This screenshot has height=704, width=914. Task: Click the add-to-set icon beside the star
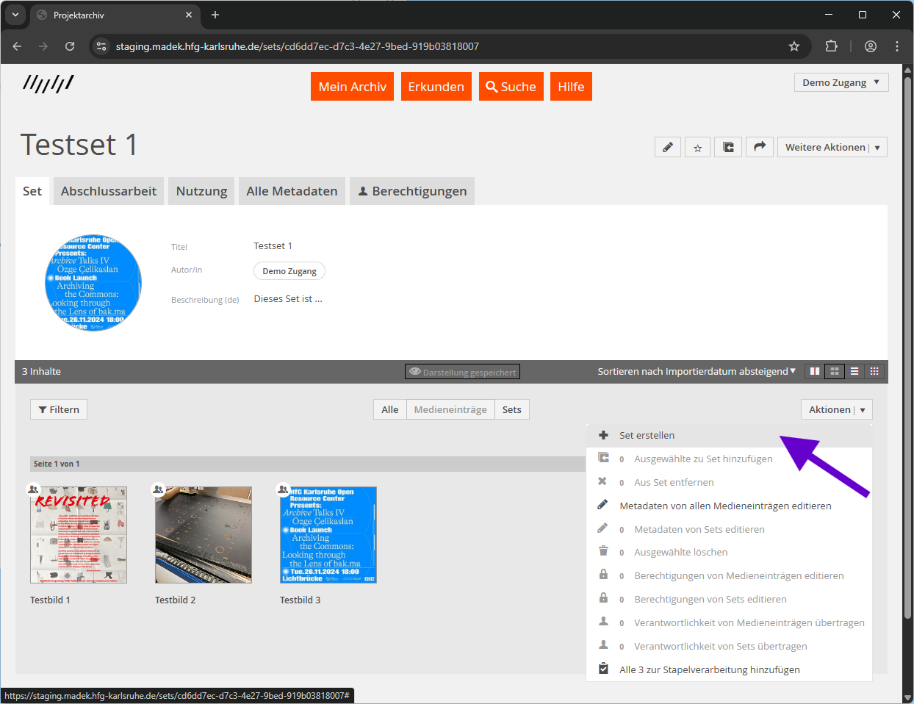728,147
